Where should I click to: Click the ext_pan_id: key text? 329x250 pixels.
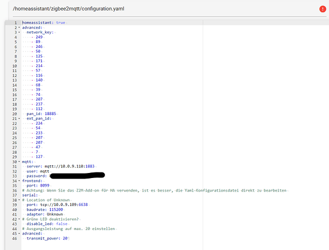[x=39, y=118]
